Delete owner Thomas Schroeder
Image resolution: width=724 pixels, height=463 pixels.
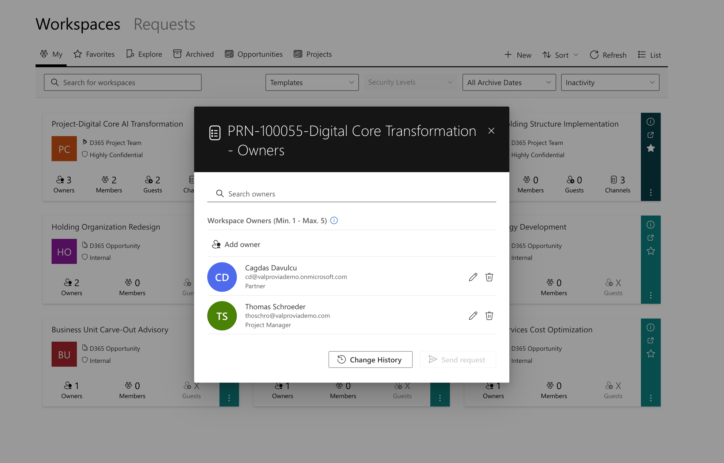(489, 316)
